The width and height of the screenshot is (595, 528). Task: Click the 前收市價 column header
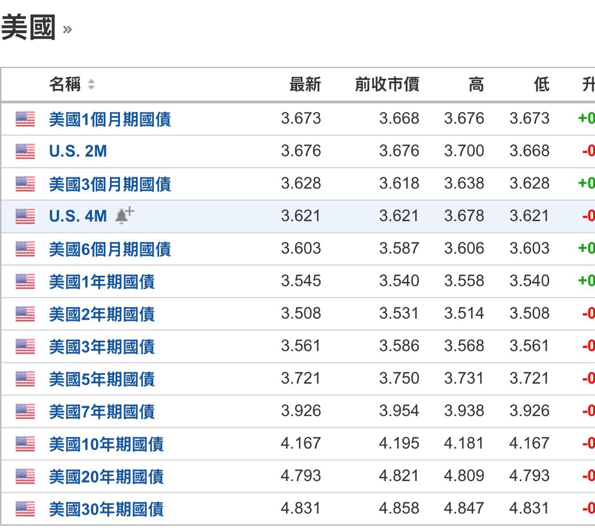tap(387, 85)
